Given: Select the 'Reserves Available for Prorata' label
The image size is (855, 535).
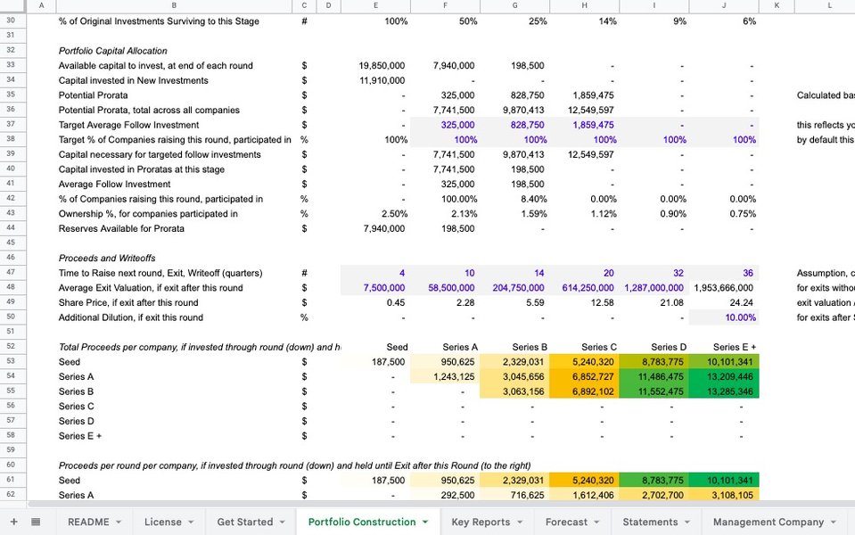Looking at the screenshot, I should coord(121,228).
